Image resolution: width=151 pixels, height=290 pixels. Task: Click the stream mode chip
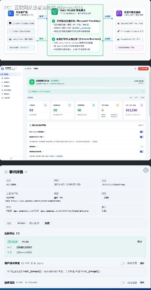[21, 223]
